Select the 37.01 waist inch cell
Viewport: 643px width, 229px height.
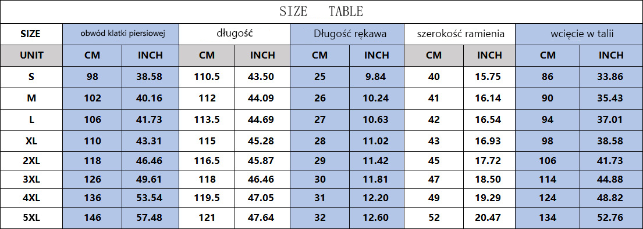click(611, 120)
